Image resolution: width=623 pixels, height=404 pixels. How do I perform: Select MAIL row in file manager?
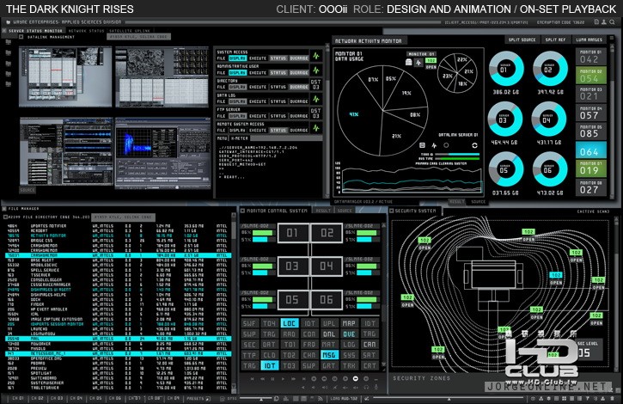[x=118, y=339]
